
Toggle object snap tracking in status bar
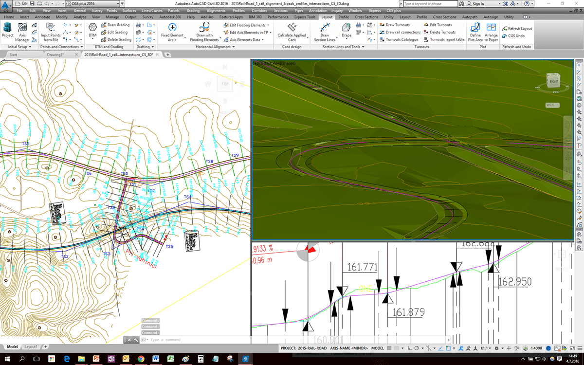click(x=440, y=348)
